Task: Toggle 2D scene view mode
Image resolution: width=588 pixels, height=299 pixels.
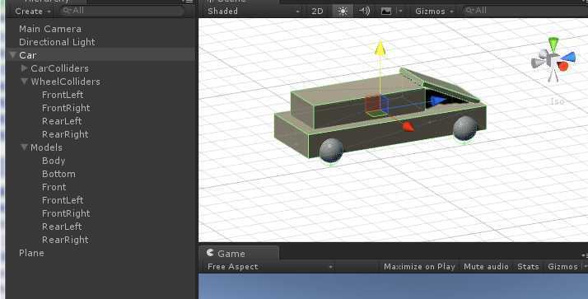Action: 317,11
